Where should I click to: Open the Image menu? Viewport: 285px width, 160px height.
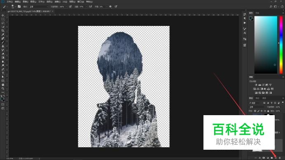(26, 2)
